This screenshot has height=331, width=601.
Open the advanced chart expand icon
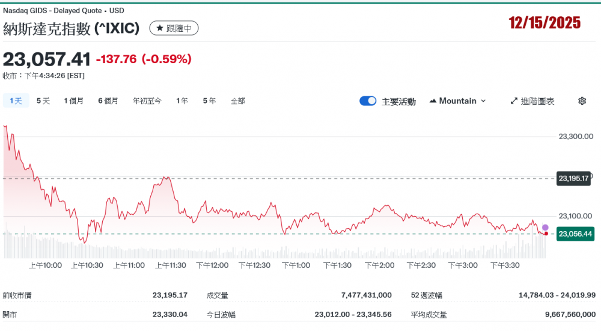[x=514, y=101]
